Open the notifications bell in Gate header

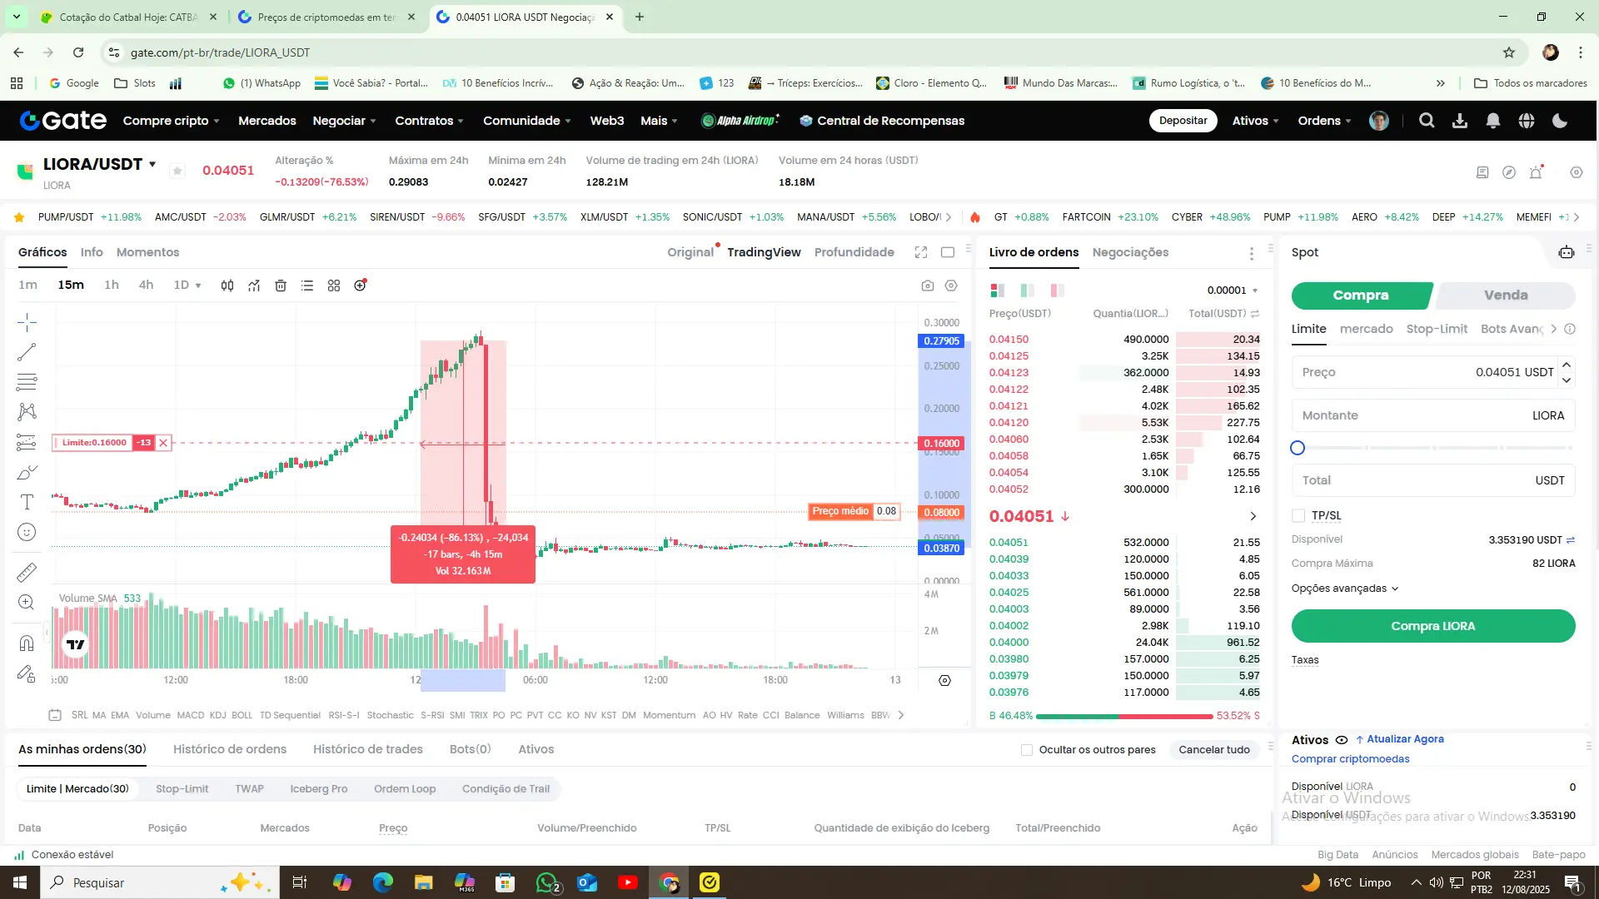point(1493,121)
